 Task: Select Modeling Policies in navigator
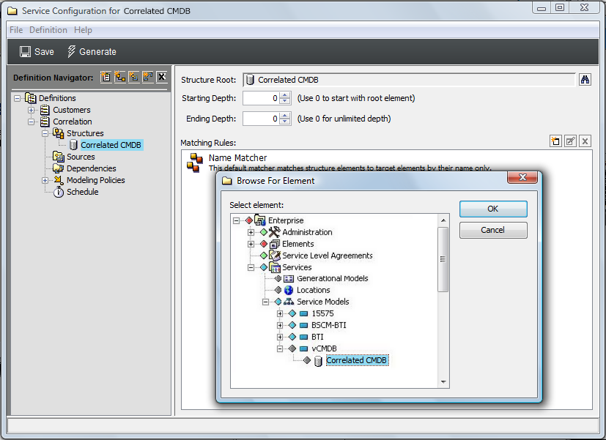(96, 180)
